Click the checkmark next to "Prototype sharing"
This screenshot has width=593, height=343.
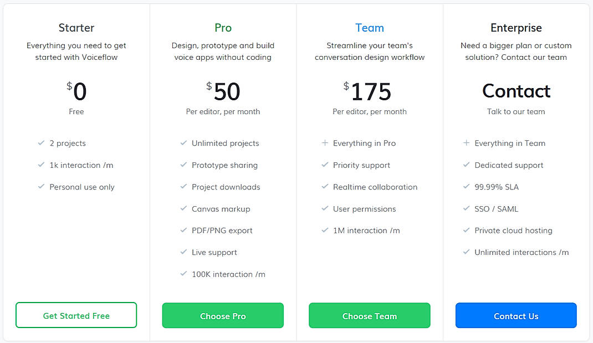pos(183,165)
